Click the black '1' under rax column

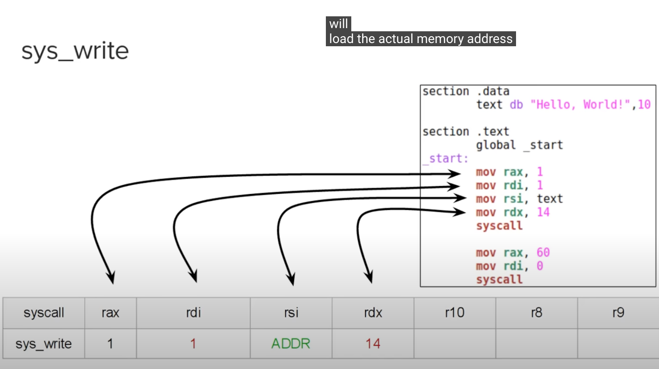111,344
